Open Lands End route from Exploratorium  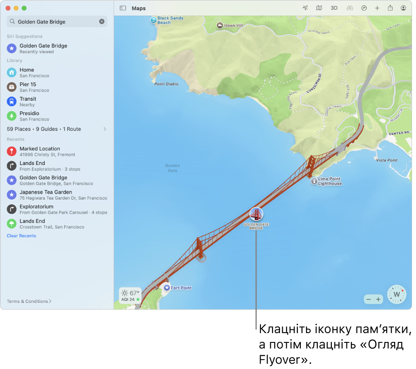[57, 166]
